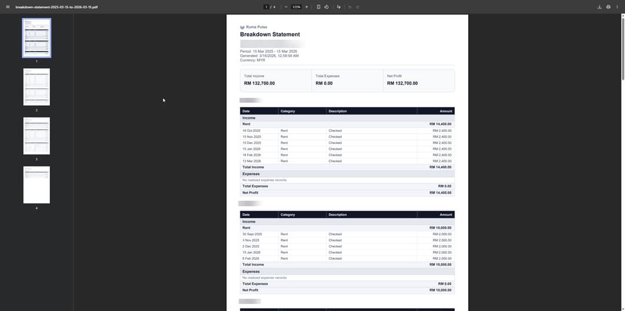Go to page 4 thumbnail
This screenshot has width=625, height=311.
coord(36,185)
